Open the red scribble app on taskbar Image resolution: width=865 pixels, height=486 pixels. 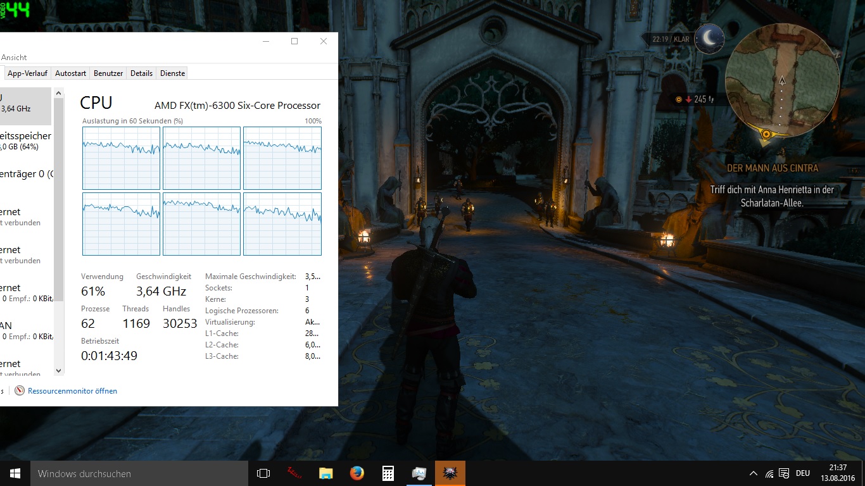click(294, 473)
